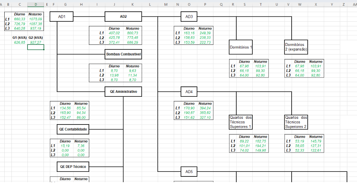Select the AD5 box shape

(x=189, y=171)
